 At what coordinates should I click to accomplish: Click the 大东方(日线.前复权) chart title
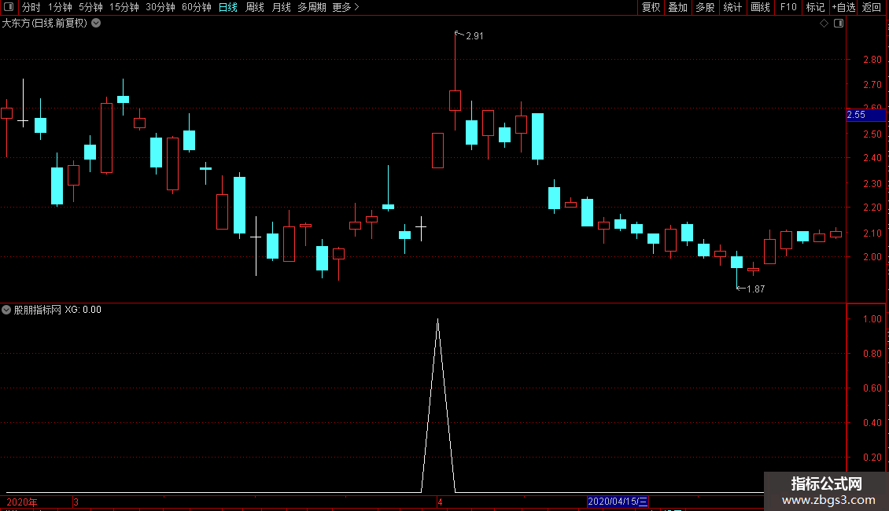(x=45, y=24)
